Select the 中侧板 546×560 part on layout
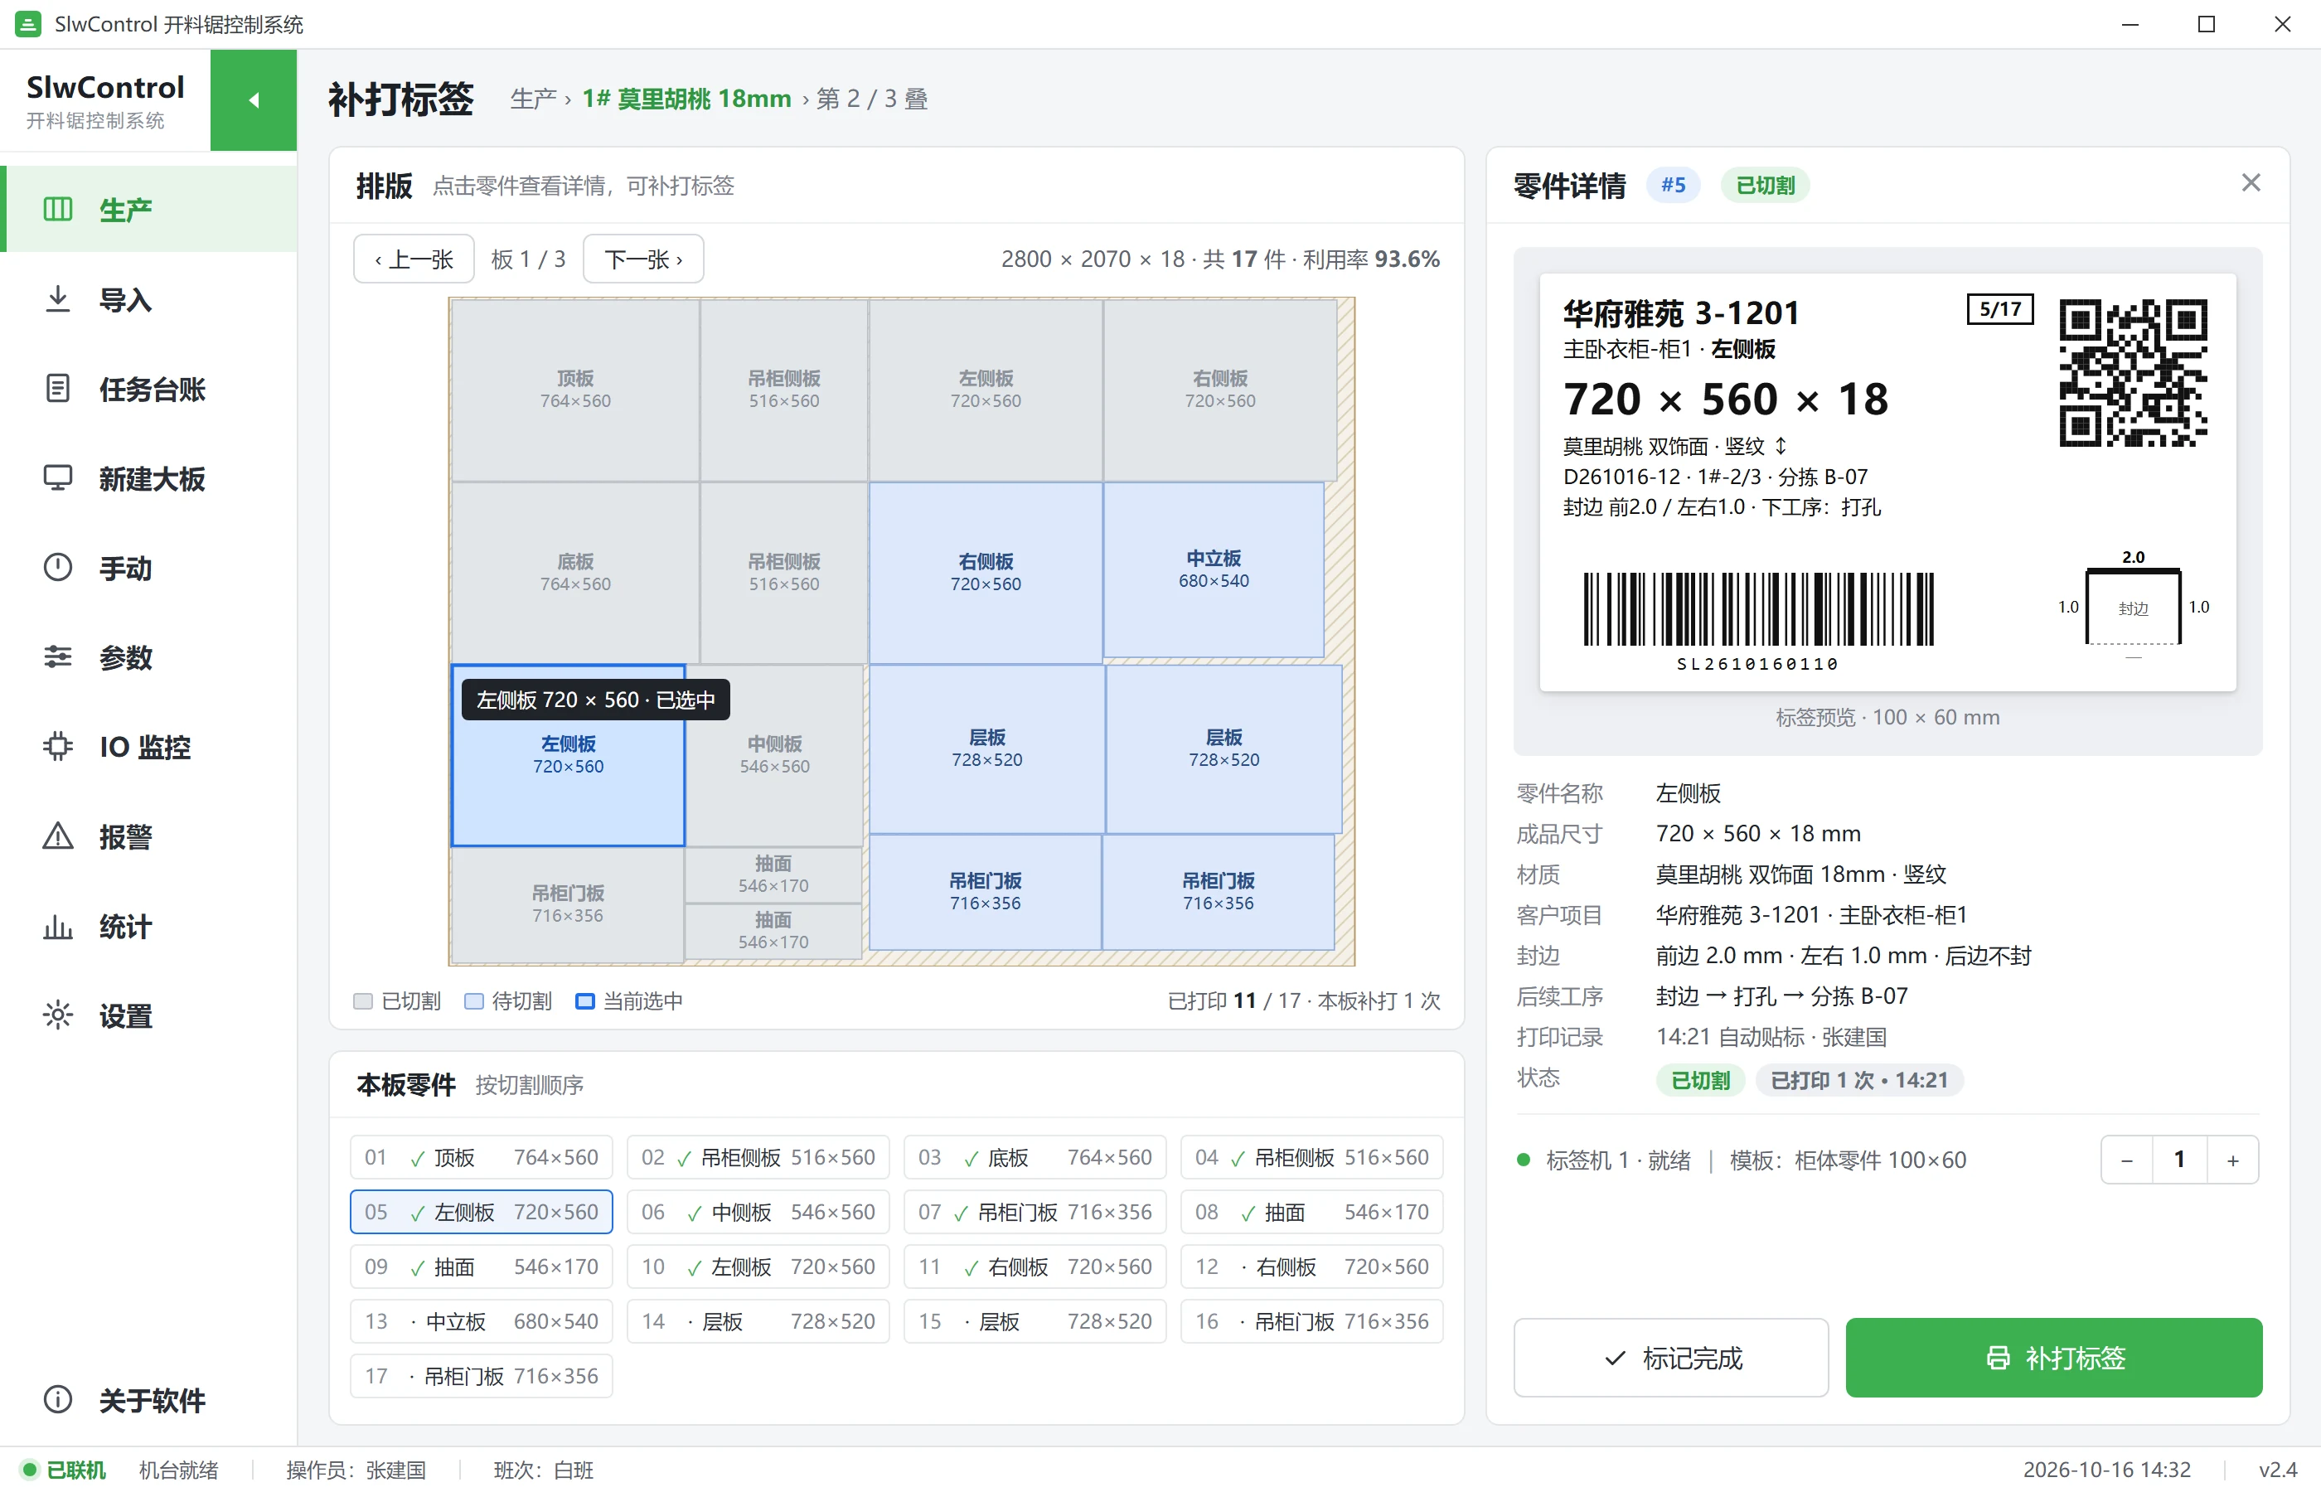 [774, 755]
